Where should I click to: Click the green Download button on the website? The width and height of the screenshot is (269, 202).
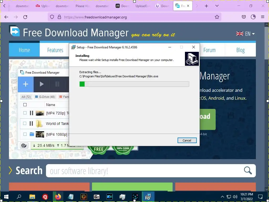(x=208, y=119)
